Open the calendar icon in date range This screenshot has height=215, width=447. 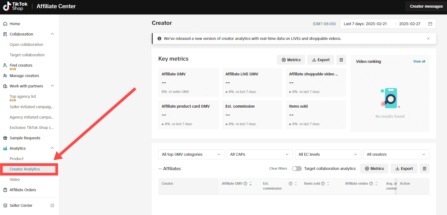coord(430,24)
